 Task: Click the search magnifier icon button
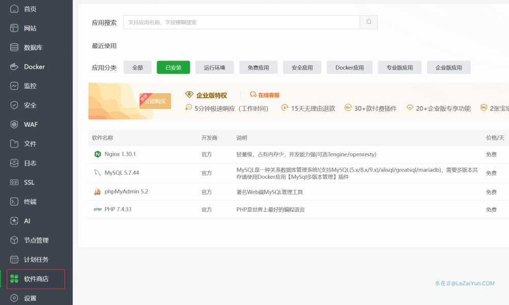point(369,22)
